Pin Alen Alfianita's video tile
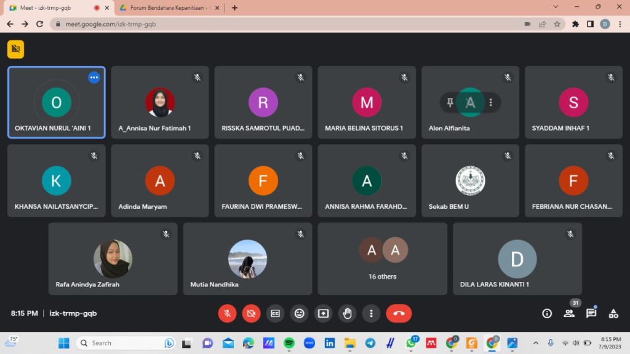Viewport: 630px width, 354px height. point(450,103)
